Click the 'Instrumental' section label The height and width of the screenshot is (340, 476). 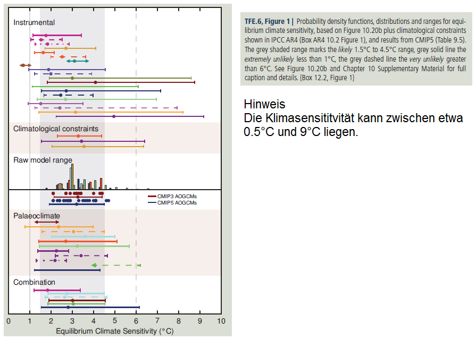tap(34, 23)
